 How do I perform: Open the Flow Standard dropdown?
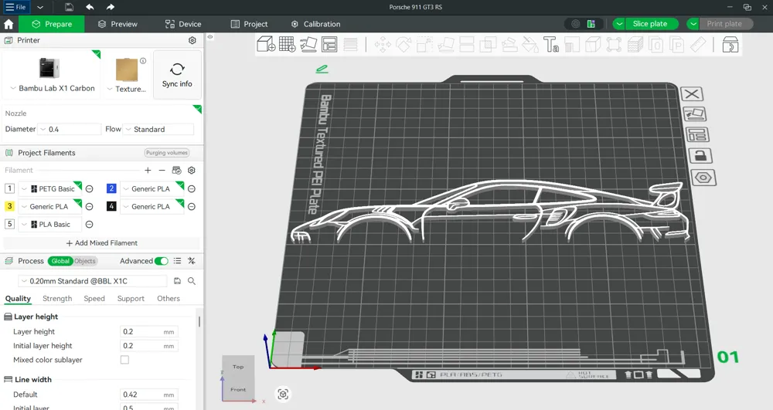click(158, 129)
